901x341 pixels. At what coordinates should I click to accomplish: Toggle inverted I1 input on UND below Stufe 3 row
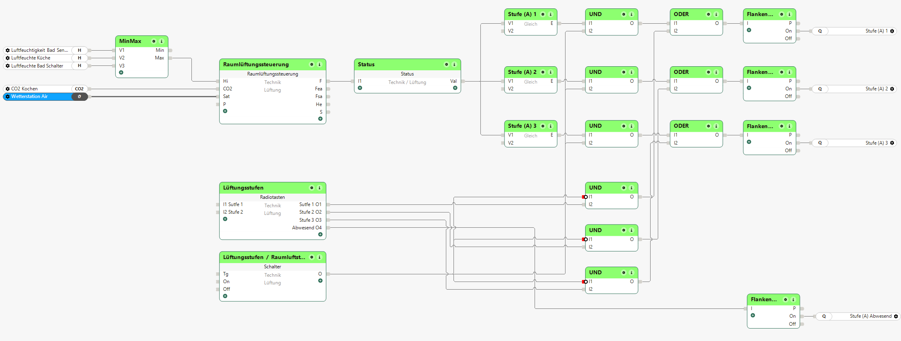[585, 197]
